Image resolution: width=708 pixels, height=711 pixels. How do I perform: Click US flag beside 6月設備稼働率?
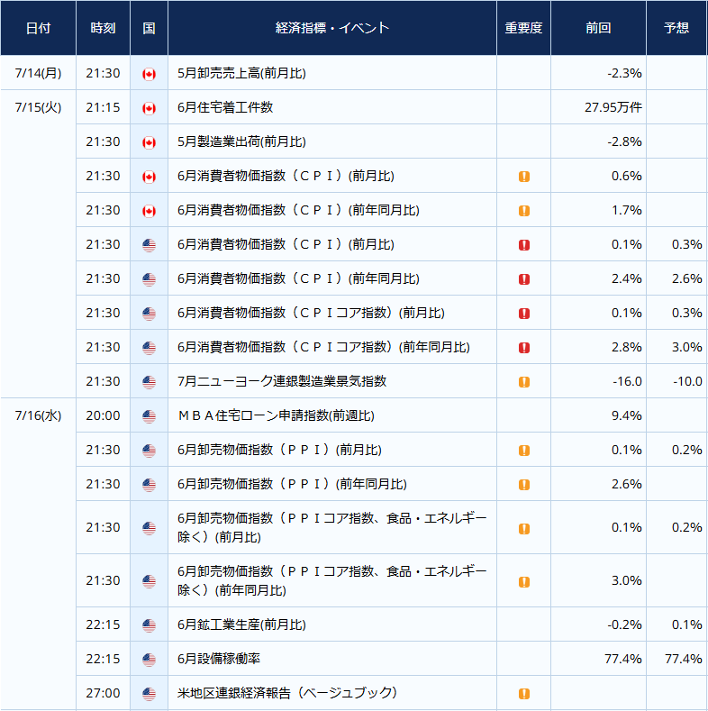[149, 660]
